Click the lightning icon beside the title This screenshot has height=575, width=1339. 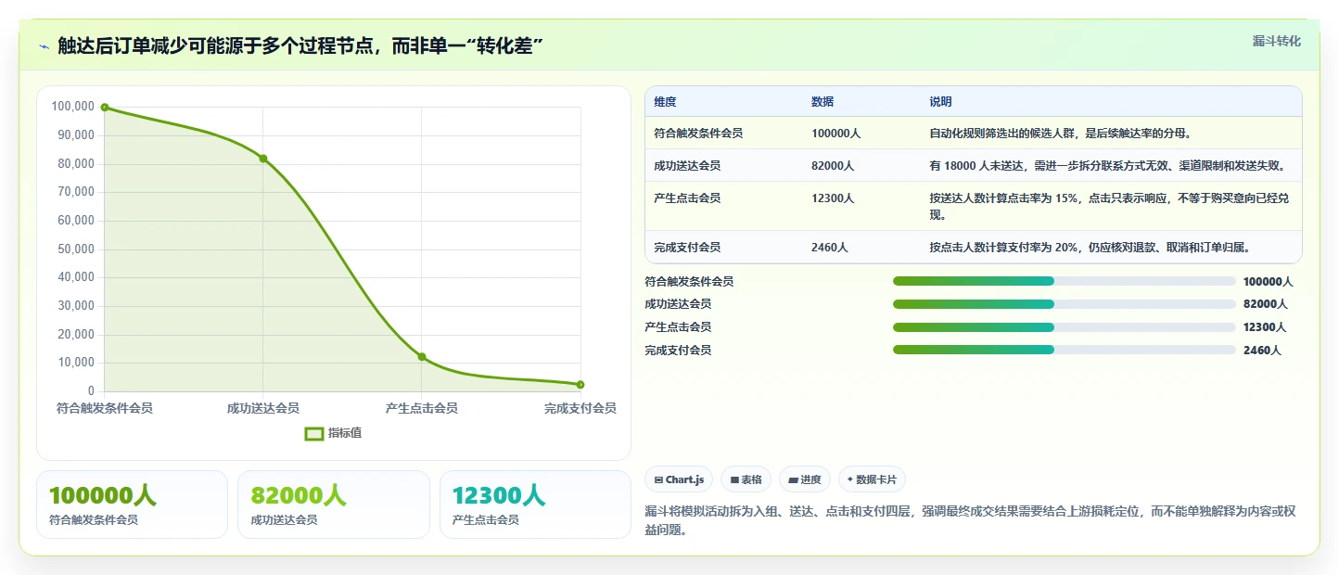tap(44, 45)
